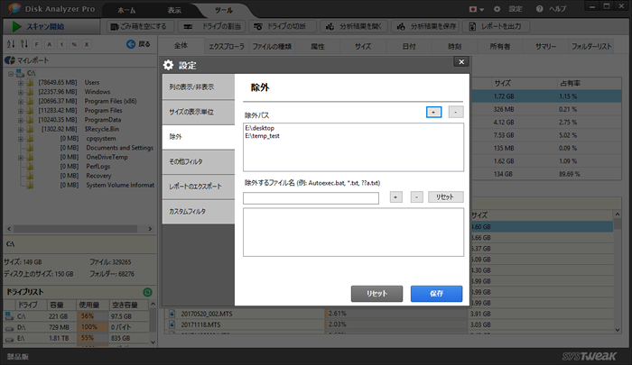Select the ツール tab

[x=224, y=11]
